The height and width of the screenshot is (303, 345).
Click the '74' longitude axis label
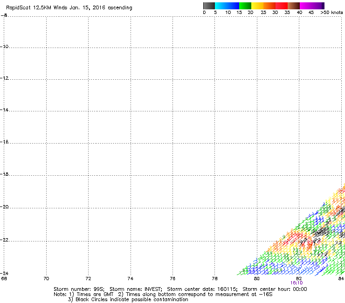coord(131,279)
